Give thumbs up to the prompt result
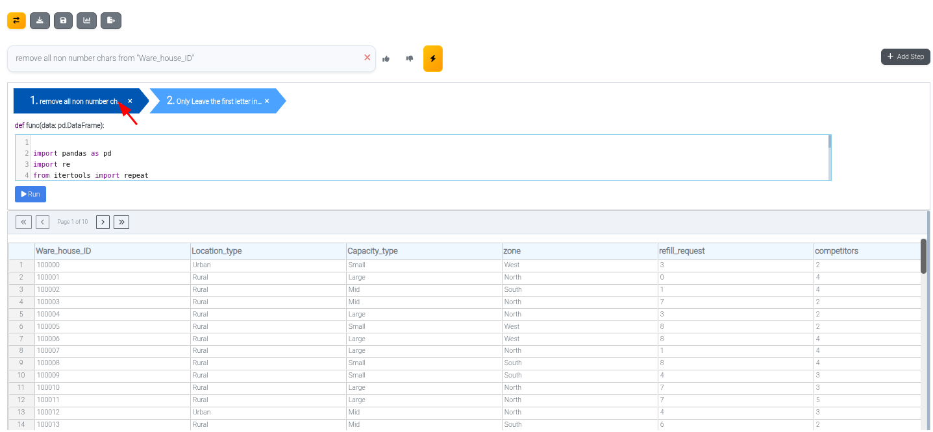The image size is (933, 432). tap(386, 58)
